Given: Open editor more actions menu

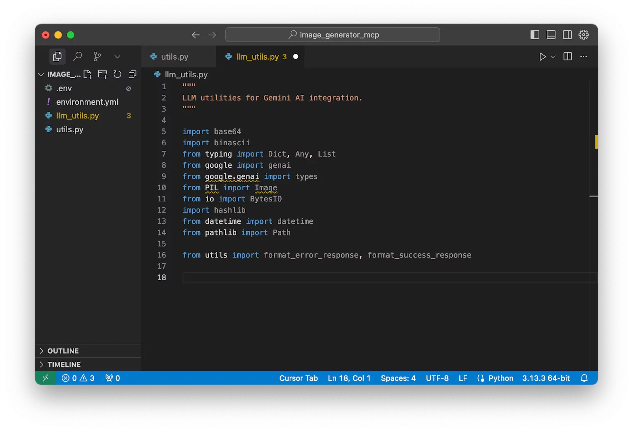Looking at the screenshot, I should click(584, 56).
